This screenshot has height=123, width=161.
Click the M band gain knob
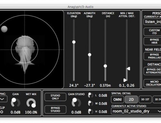[x=90, y=103]
